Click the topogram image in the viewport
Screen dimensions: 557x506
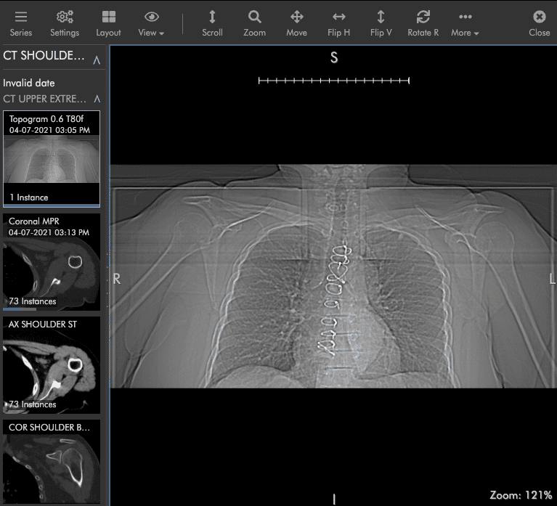click(x=333, y=276)
